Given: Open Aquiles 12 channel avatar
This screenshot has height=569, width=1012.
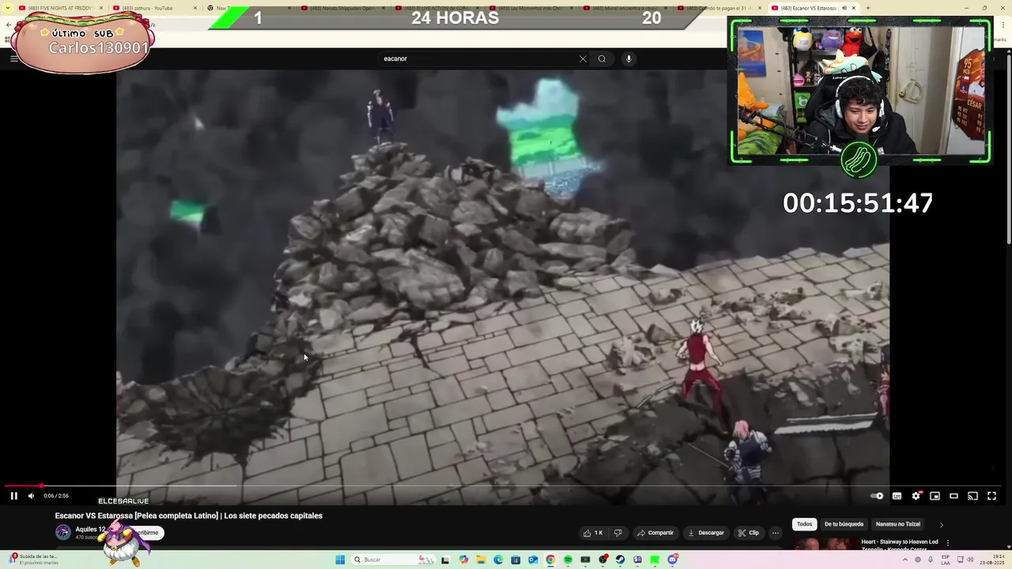Looking at the screenshot, I should (63, 532).
